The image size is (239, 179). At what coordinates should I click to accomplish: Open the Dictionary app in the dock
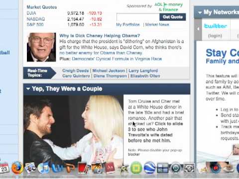tap(110, 168)
